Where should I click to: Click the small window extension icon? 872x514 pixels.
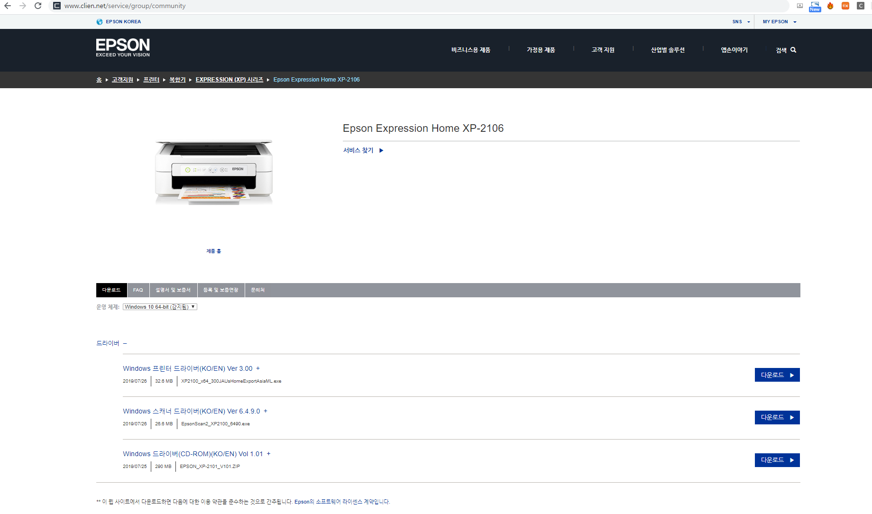click(800, 6)
